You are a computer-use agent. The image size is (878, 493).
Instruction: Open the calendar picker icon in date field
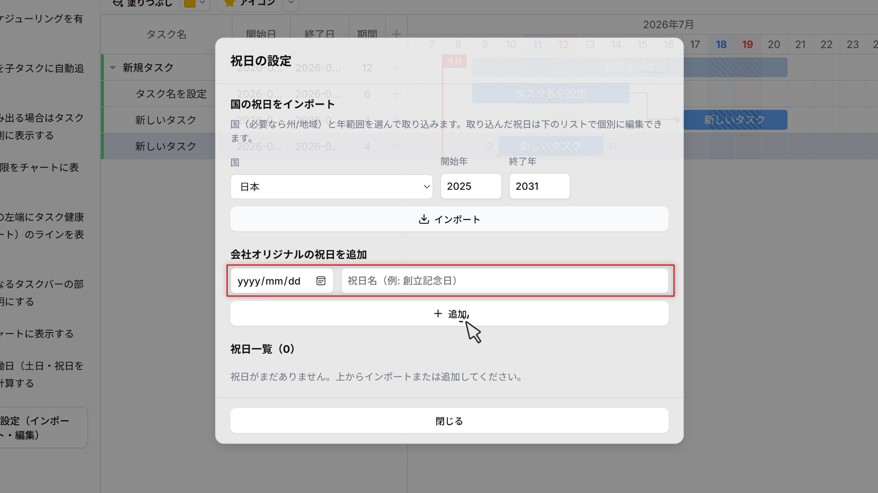[x=321, y=281]
